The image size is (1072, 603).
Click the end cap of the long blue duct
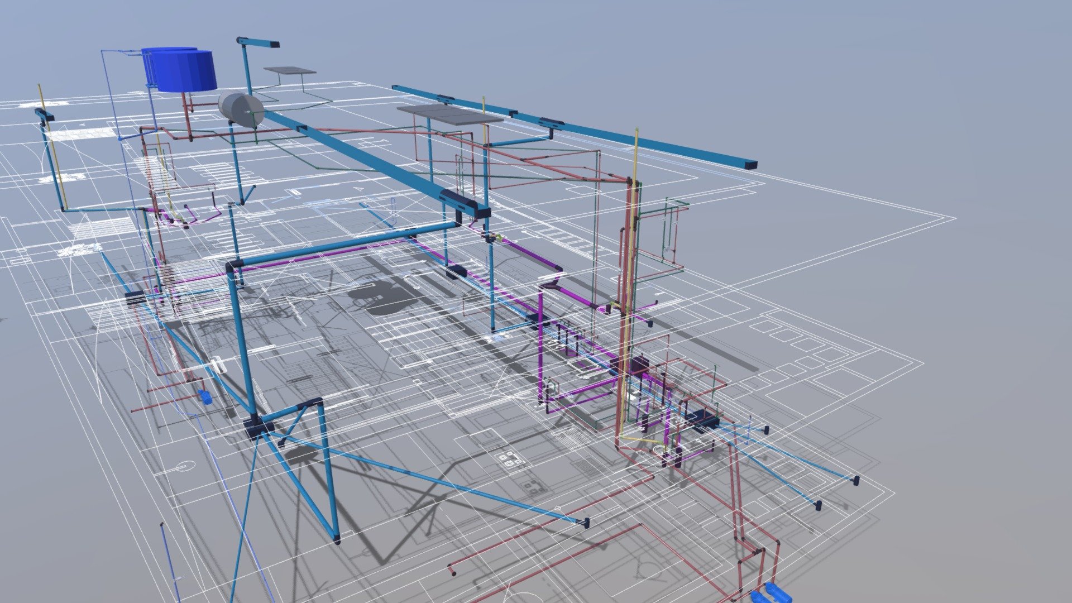[x=750, y=165]
